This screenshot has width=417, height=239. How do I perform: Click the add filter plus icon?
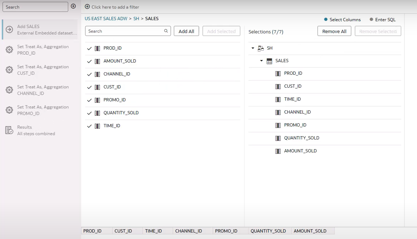click(x=87, y=7)
